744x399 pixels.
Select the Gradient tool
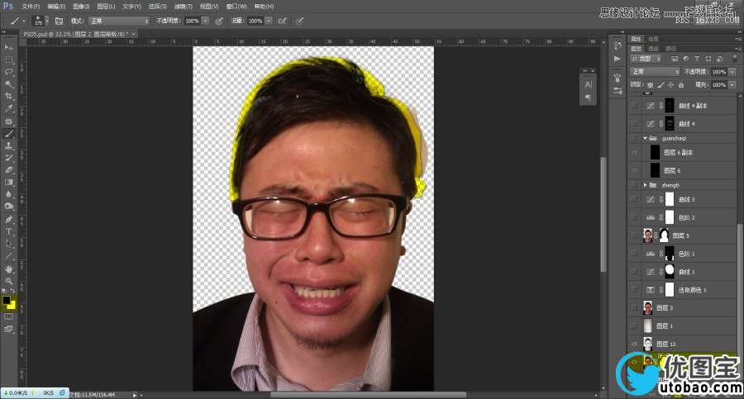[x=9, y=183]
